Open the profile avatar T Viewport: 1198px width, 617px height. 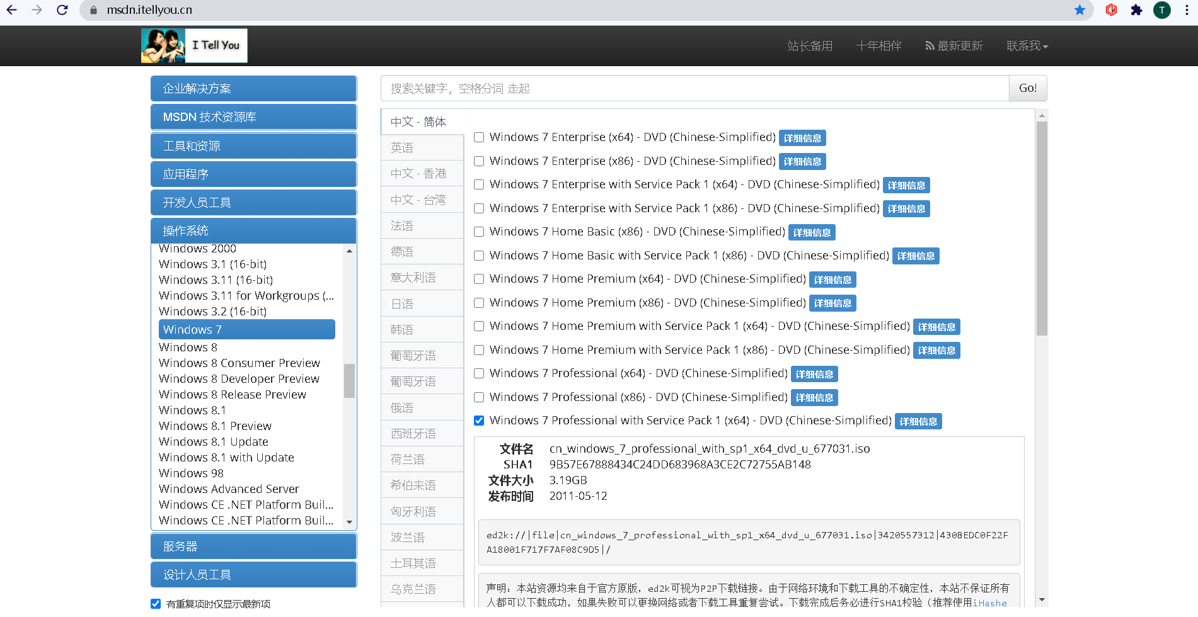[x=1162, y=10]
